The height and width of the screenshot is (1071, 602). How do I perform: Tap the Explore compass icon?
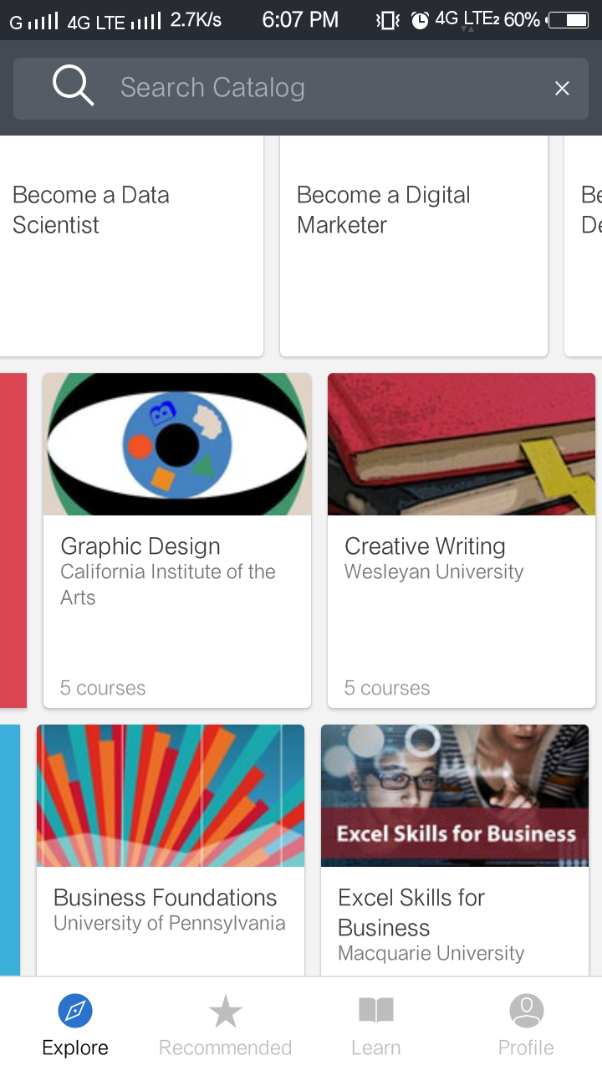tap(75, 1012)
